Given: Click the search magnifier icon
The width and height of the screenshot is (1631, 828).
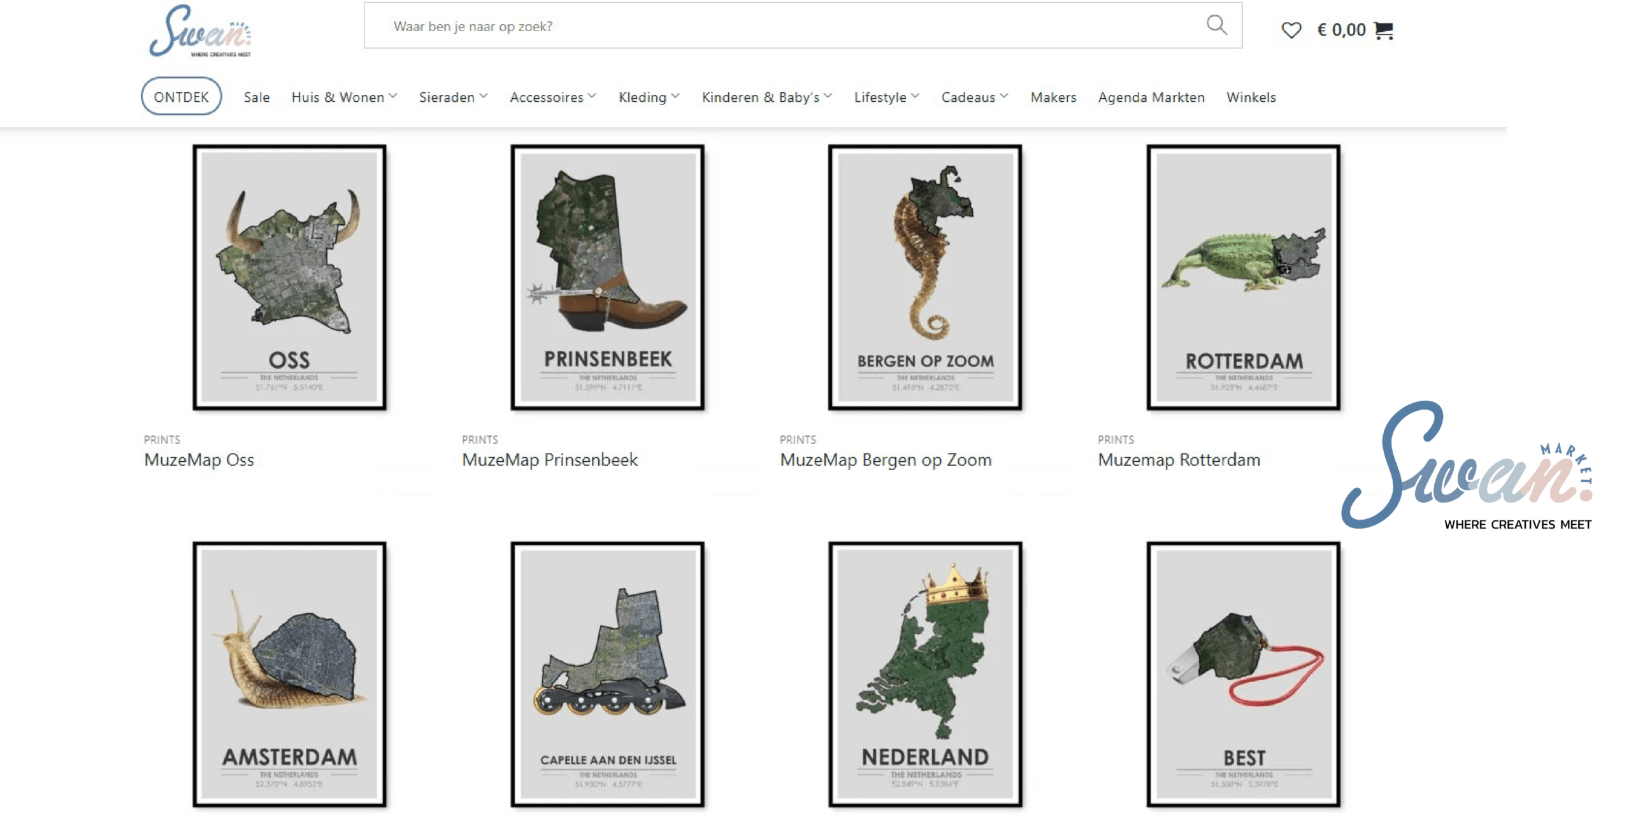Looking at the screenshot, I should pyautogui.click(x=1216, y=25).
